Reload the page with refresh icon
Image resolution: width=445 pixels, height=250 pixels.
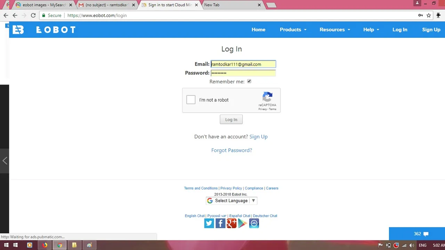33,15
